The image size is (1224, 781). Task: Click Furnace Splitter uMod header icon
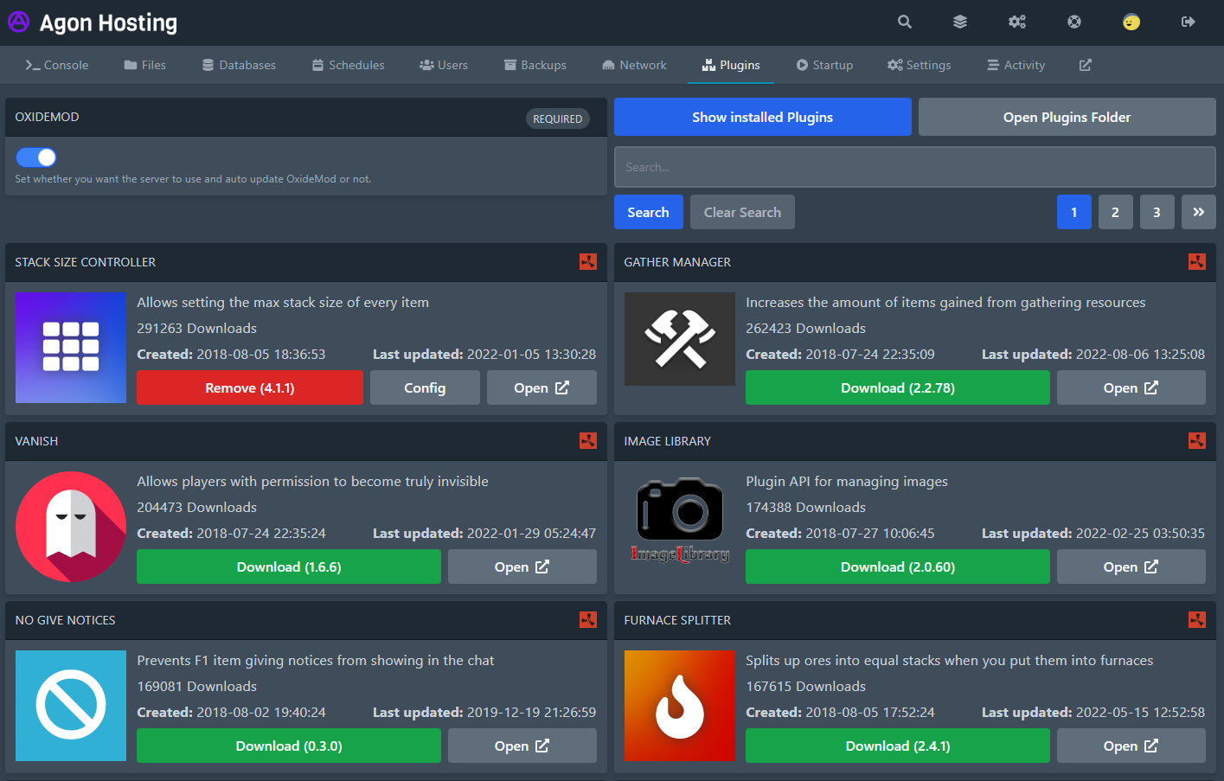pos(1197,619)
